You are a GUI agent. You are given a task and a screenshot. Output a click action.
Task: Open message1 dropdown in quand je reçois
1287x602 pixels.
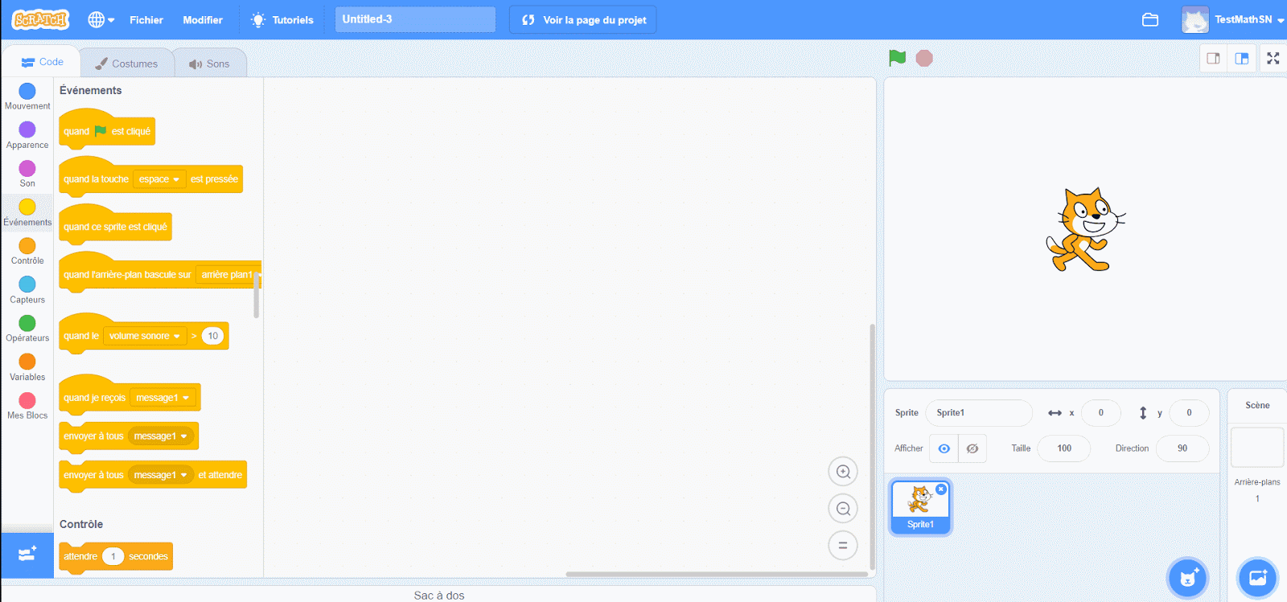pyautogui.click(x=162, y=398)
